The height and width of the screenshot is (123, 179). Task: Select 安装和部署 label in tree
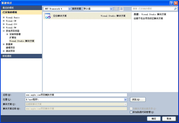pyautogui.click(x=15, y=34)
